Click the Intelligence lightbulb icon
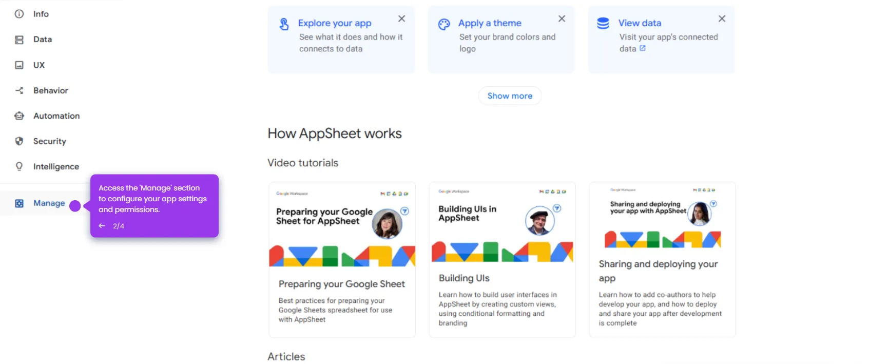 (19, 166)
